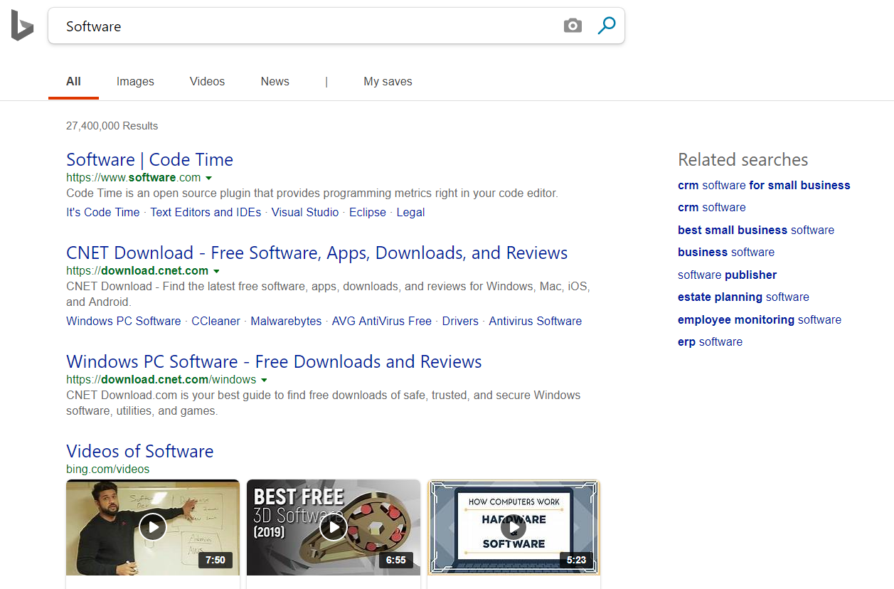The image size is (894, 589).
Task: Click the bing.com/videos URL
Action: pos(108,469)
